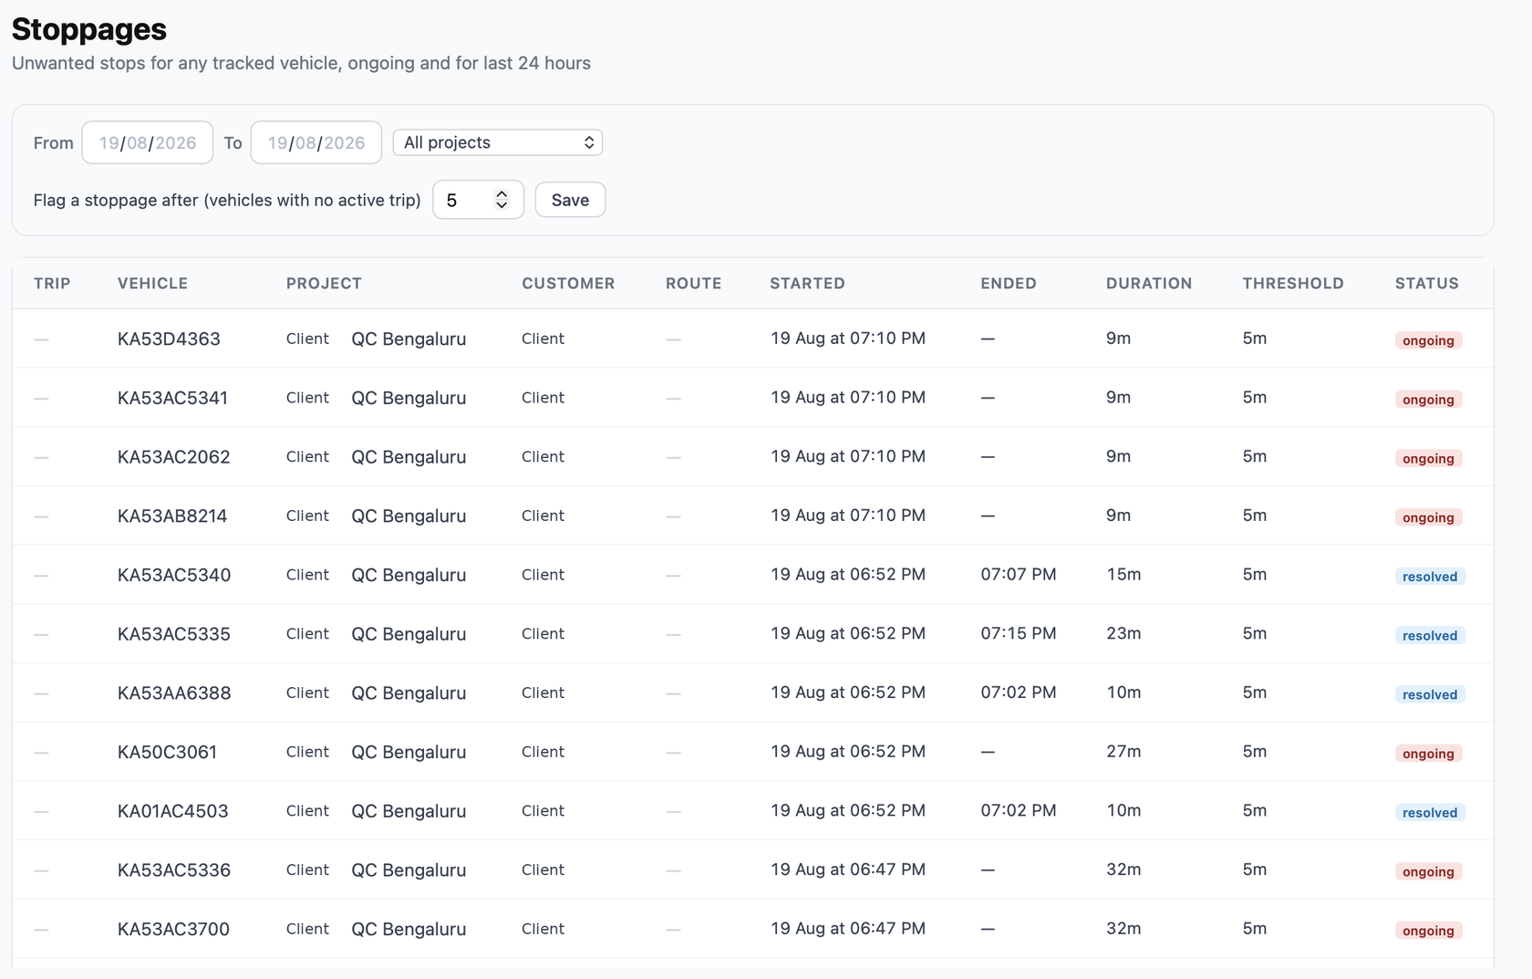Click QC Bengaluru in the KA50C3061 row
Viewport: 1532px width, 979px height.
pyautogui.click(x=409, y=752)
